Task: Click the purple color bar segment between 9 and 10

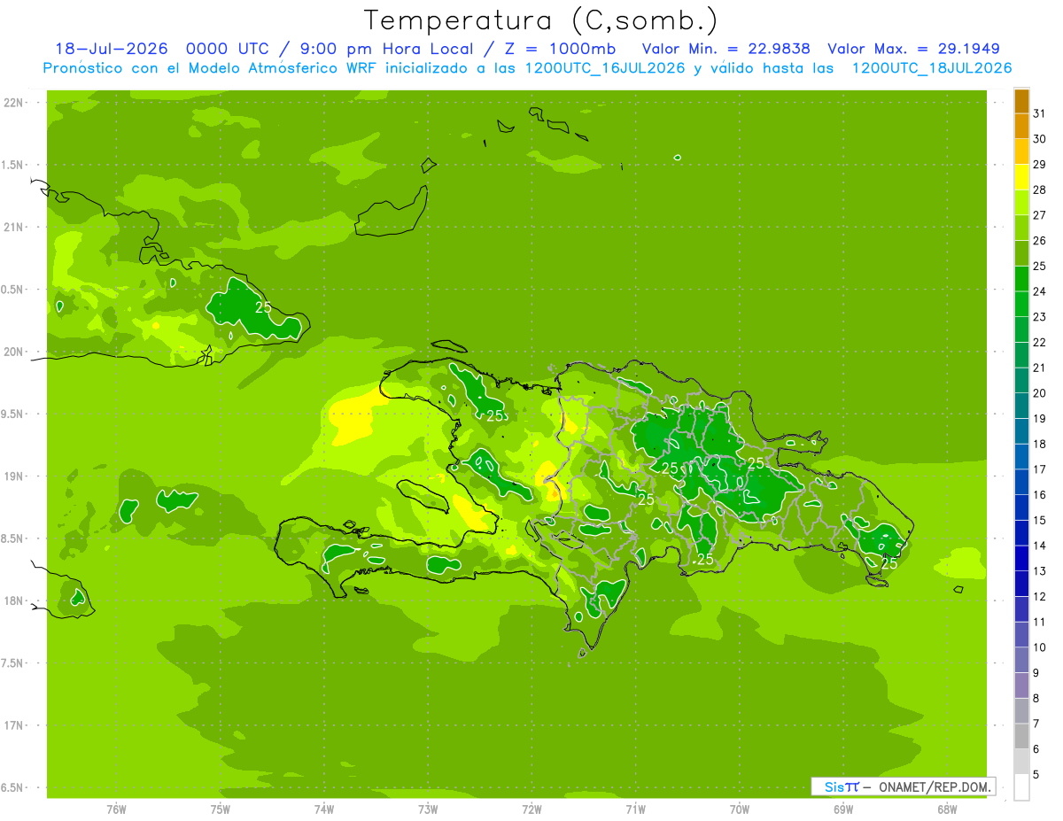Action: coord(1021,660)
